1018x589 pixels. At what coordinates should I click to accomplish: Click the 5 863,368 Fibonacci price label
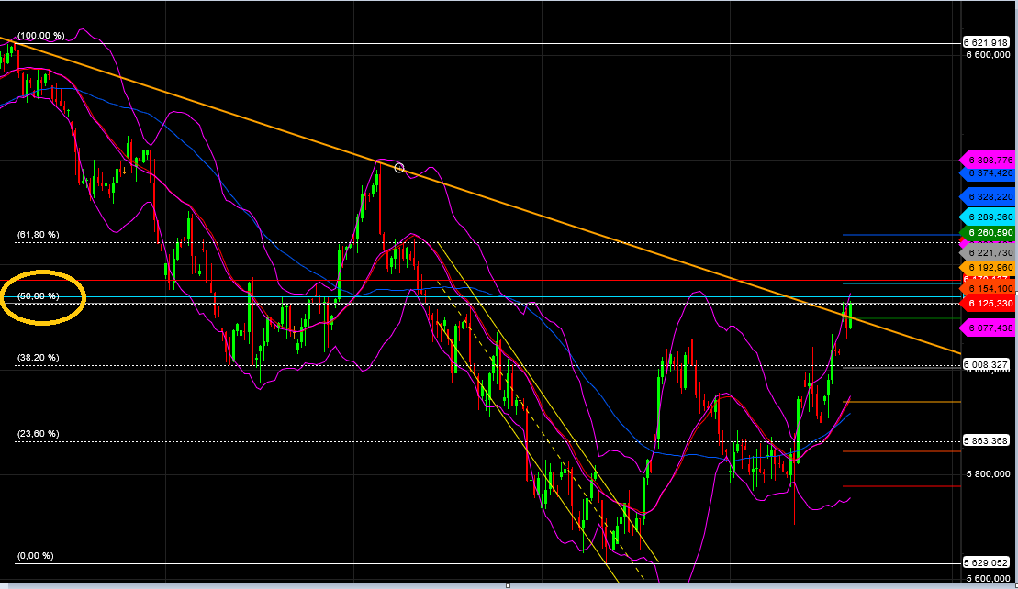(986, 440)
